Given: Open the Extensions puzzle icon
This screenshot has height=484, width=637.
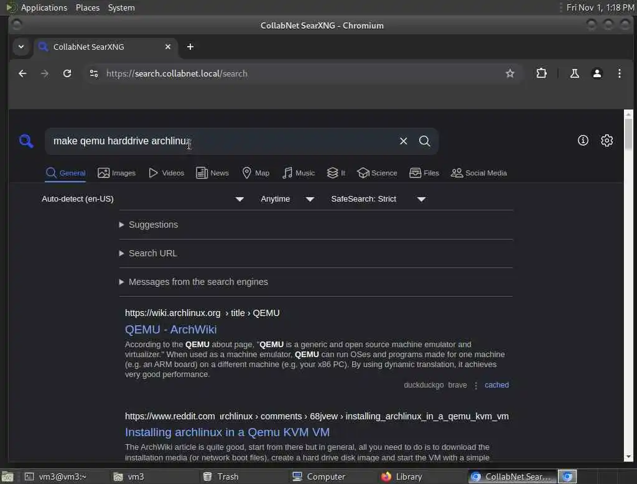Looking at the screenshot, I should (x=541, y=73).
